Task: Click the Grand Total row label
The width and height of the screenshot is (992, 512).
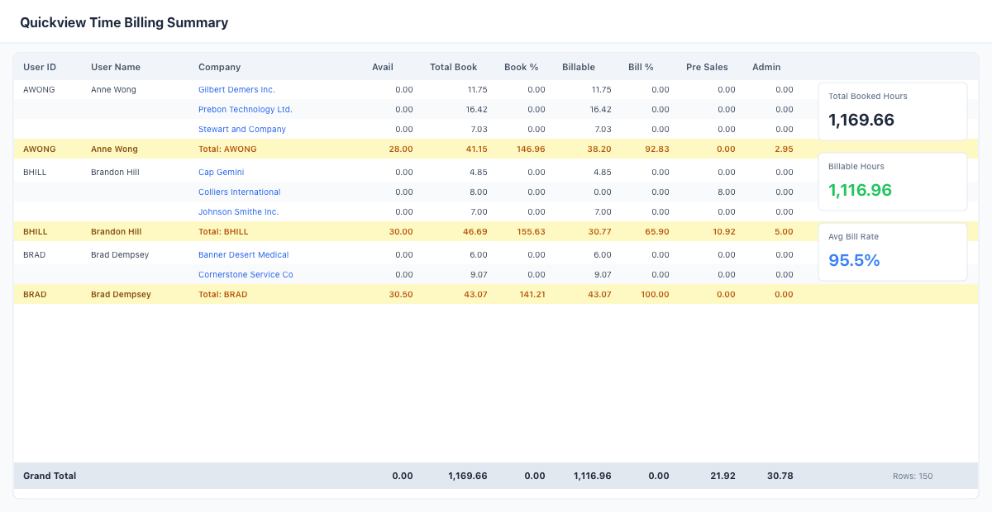Action: tap(50, 476)
